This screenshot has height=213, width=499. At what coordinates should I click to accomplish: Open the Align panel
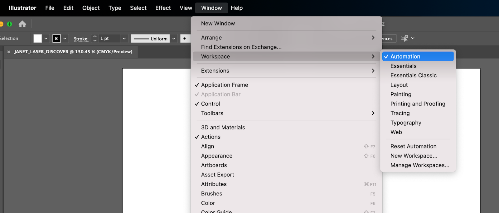pyautogui.click(x=286, y=146)
